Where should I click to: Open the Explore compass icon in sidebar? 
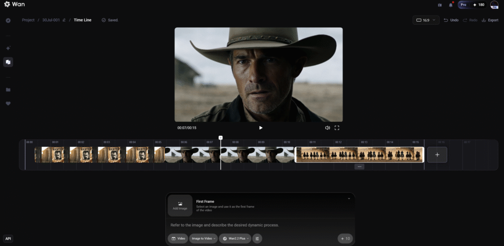tap(8, 21)
